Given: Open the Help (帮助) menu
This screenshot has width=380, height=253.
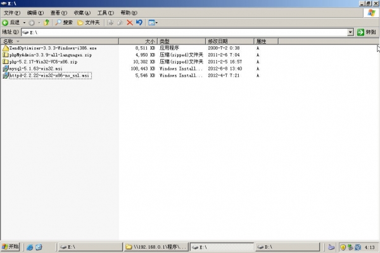Looking at the screenshot, I should point(129,13).
